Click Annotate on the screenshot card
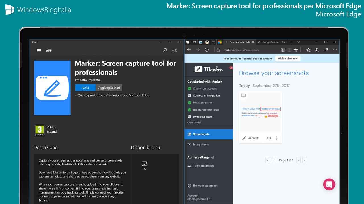Viewport: 364px width, 204px height. click(251, 138)
